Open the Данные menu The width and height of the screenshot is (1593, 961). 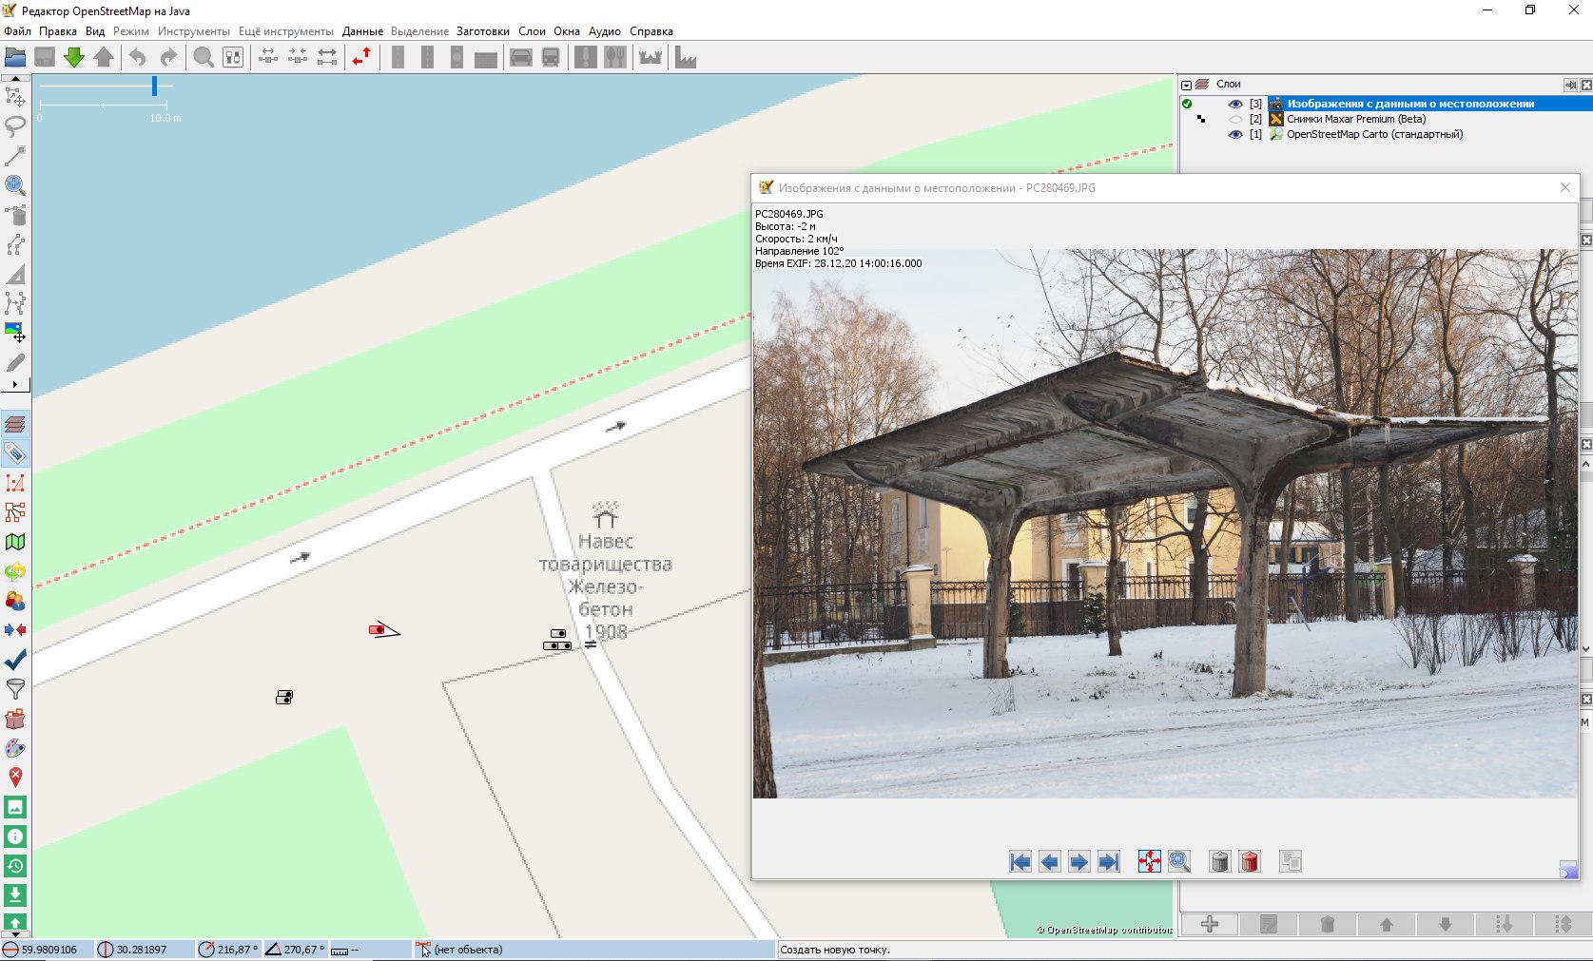[362, 31]
